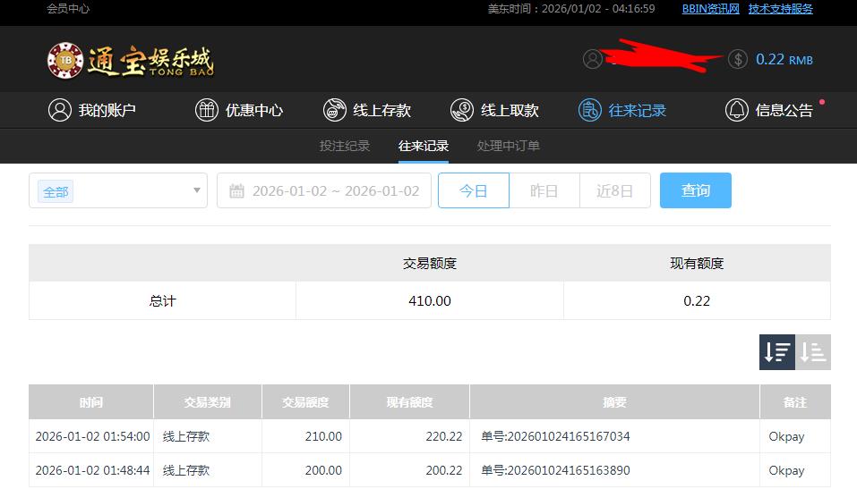This screenshot has width=857, height=489.
Task: Click 线上存款 in the 01:54:00 row
Action: point(186,436)
